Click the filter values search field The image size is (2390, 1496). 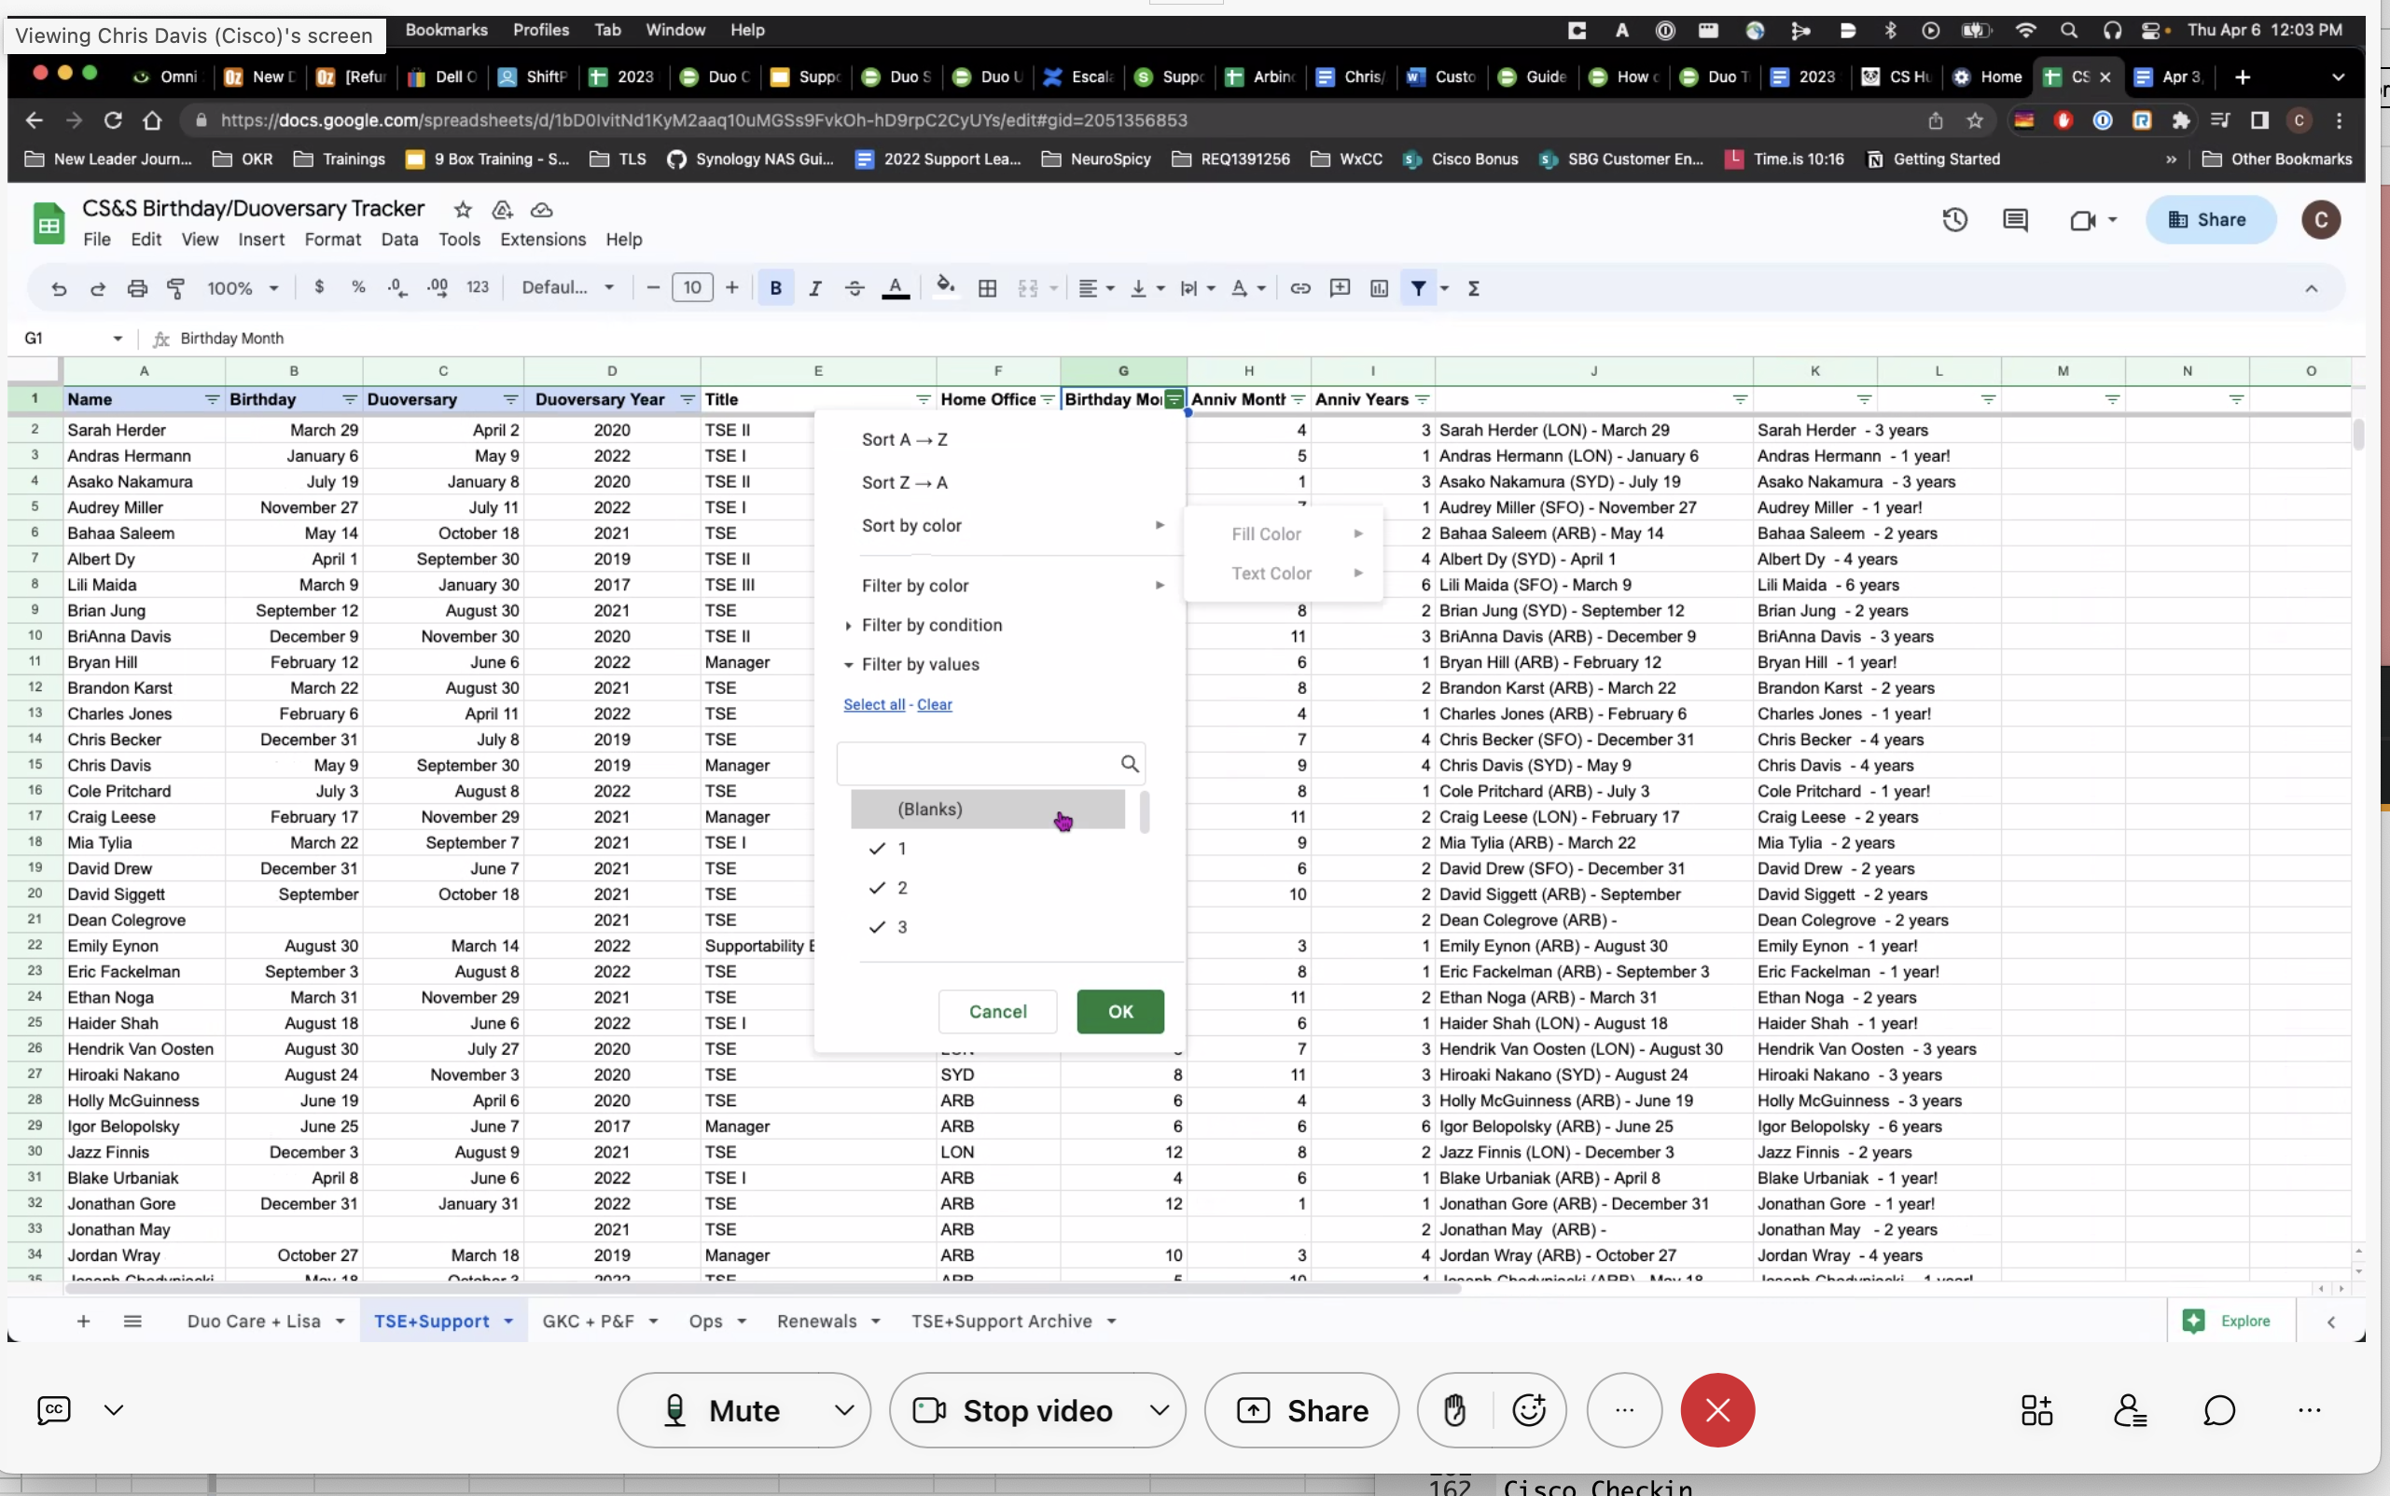coord(979,764)
